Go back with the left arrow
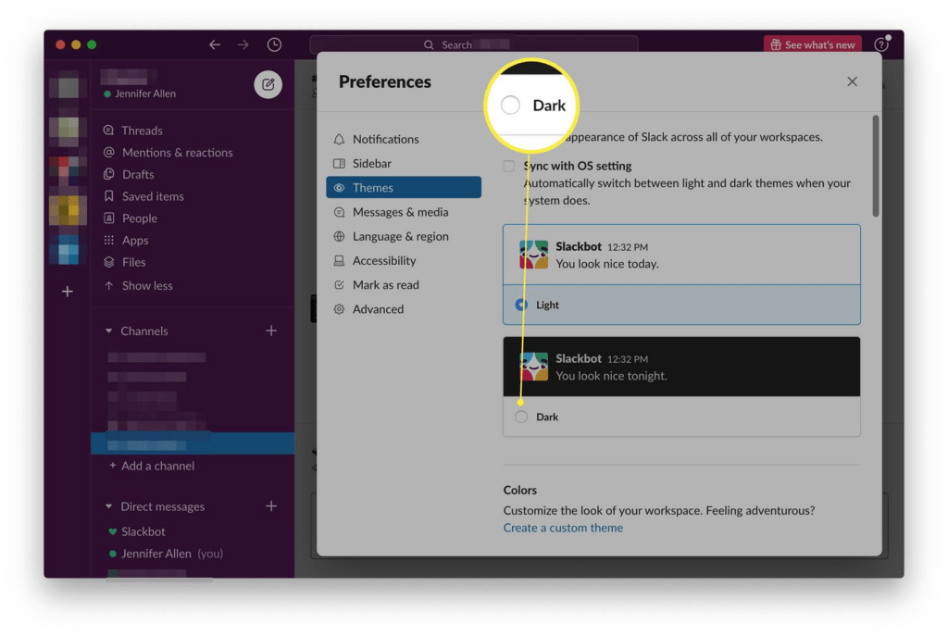Image resolution: width=948 pixels, height=636 pixels. 215,44
